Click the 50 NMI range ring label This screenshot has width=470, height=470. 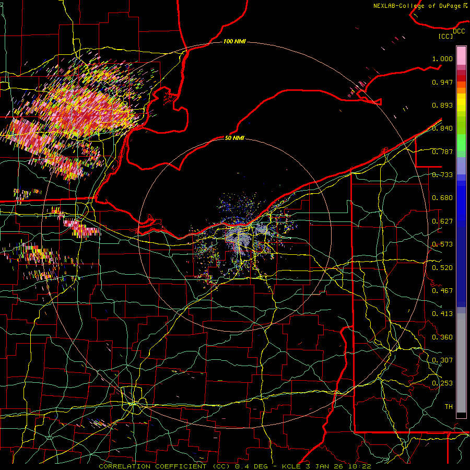pos(234,138)
